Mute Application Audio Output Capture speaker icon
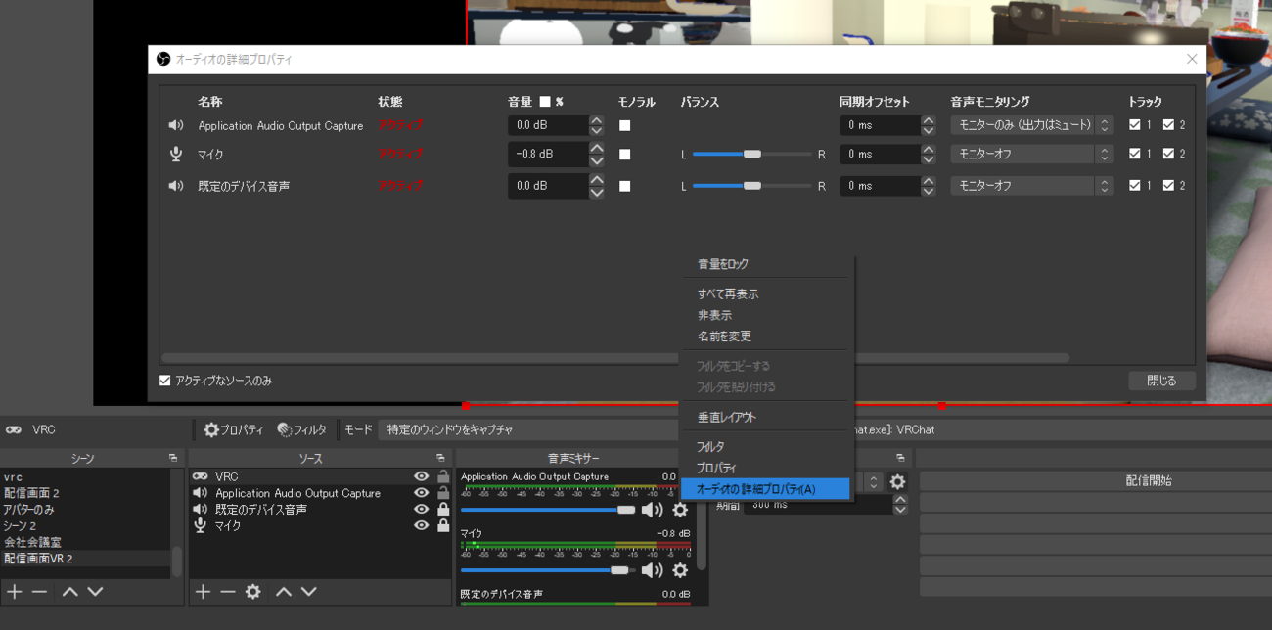The width and height of the screenshot is (1272, 630). pyautogui.click(x=652, y=510)
